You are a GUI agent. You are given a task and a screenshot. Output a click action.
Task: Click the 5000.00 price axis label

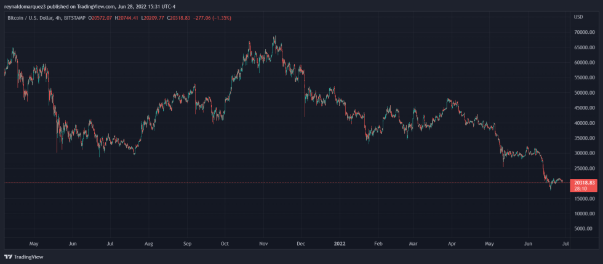tap(583, 229)
